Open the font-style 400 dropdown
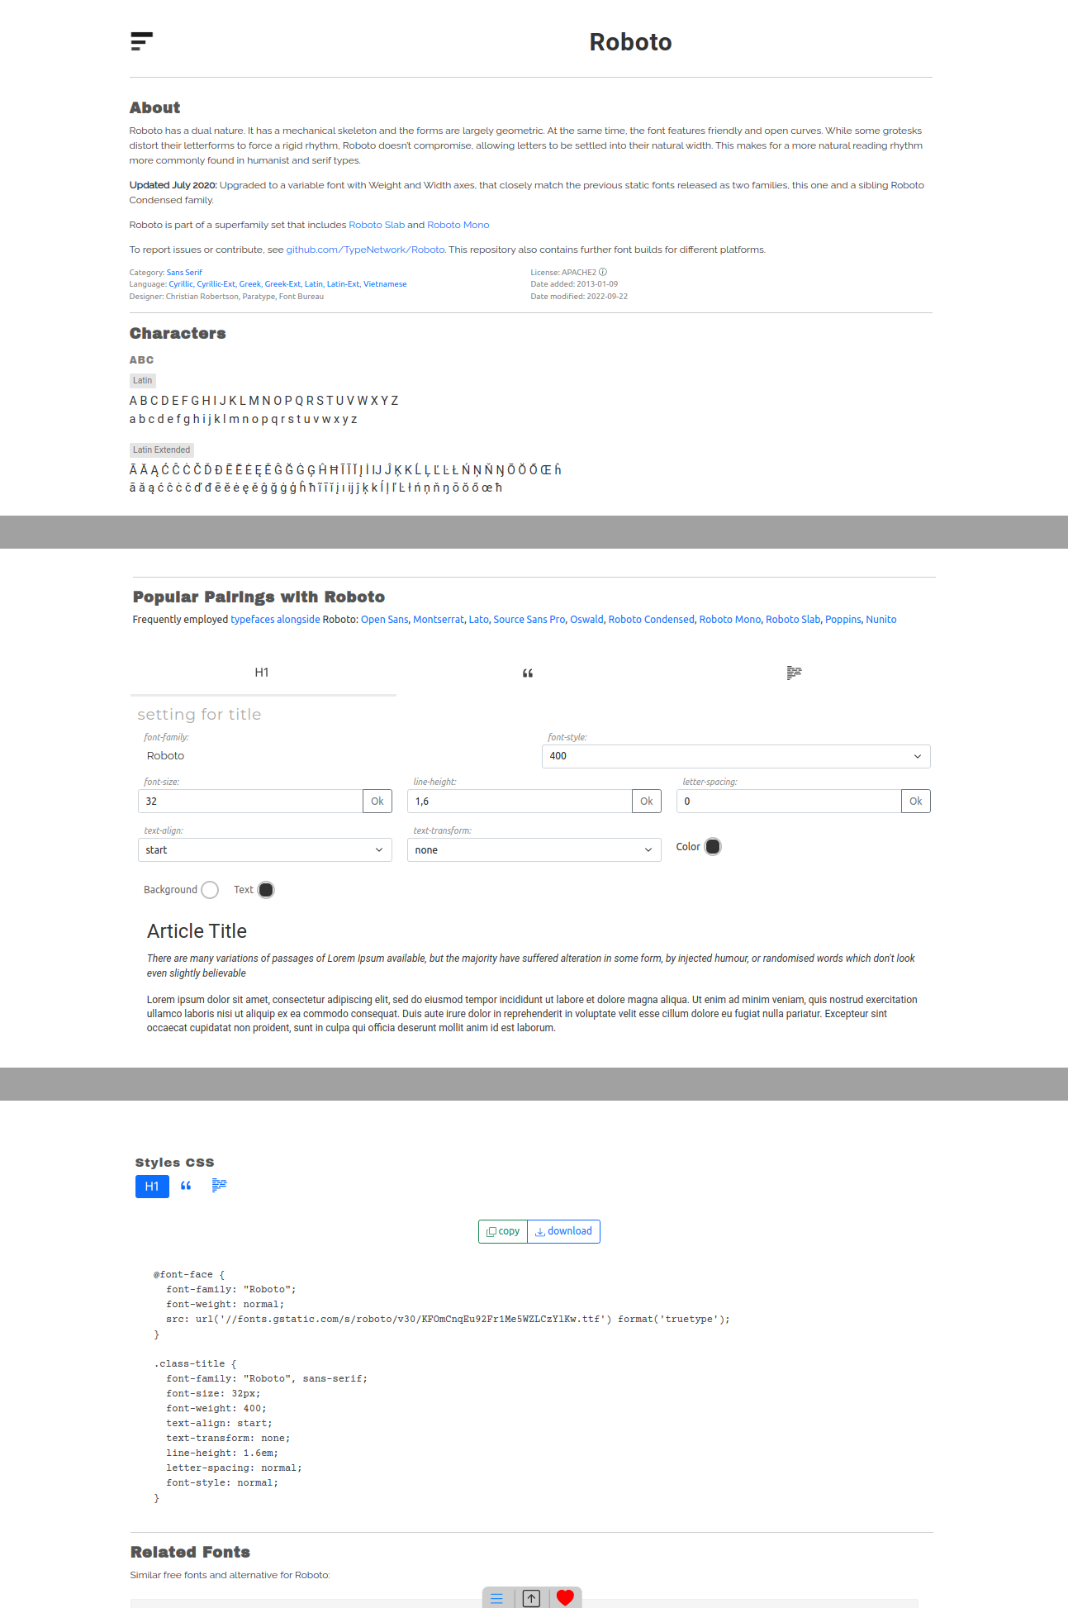This screenshot has height=1608, width=1068. (x=736, y=756)
